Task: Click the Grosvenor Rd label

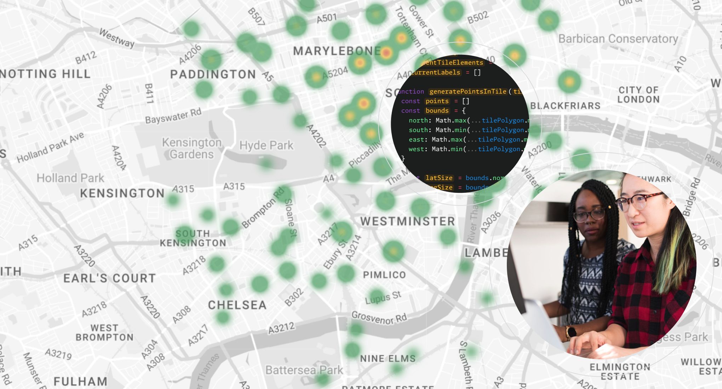Action: 379,318
